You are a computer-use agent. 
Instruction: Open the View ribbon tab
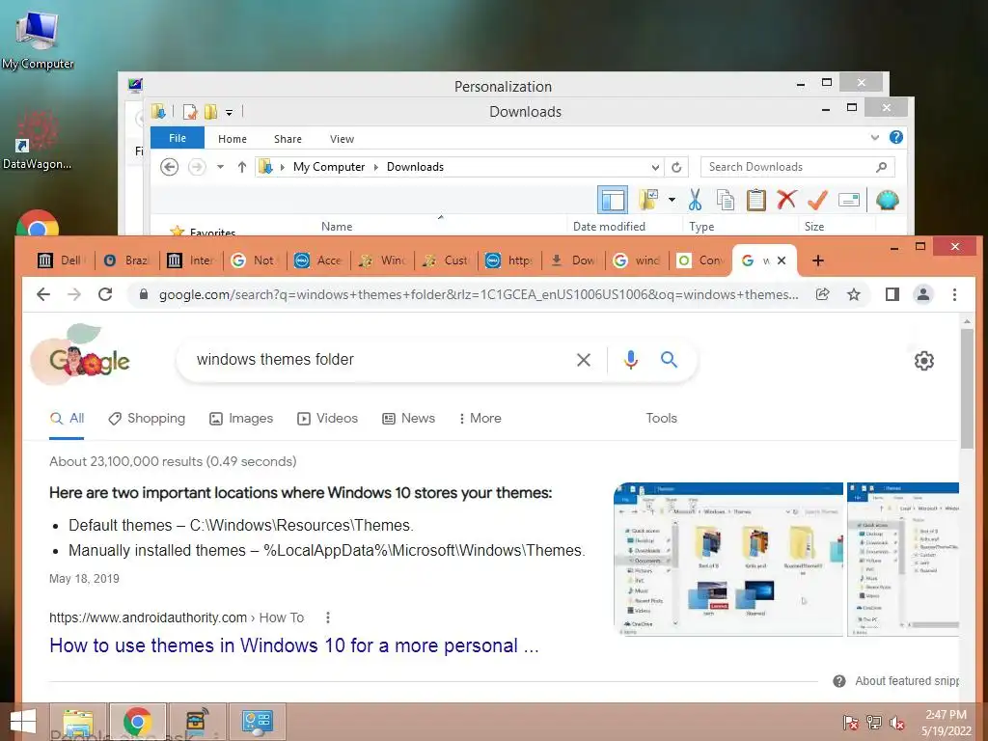coord(343,139)
